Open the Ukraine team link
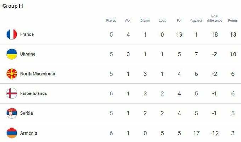241x142 pixels. [28, 54]
